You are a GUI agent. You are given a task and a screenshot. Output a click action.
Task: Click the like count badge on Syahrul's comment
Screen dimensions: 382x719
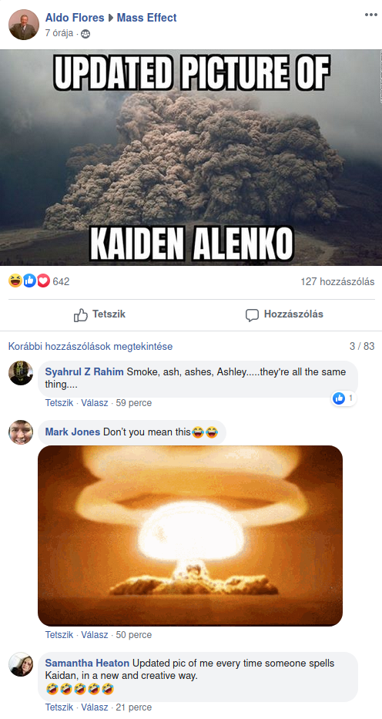(343, 398)
